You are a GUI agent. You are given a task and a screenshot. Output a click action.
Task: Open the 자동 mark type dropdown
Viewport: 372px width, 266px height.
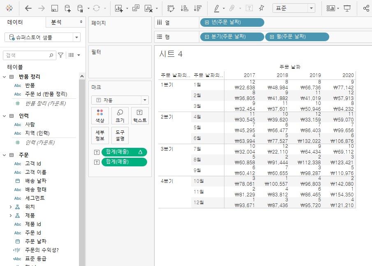coord(120,100)
